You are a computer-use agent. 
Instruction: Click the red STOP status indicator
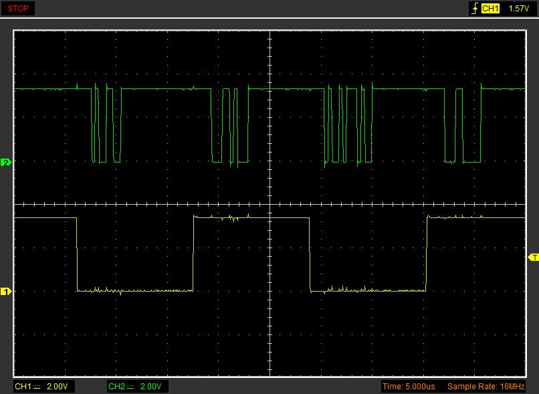[x=18, y=9]
